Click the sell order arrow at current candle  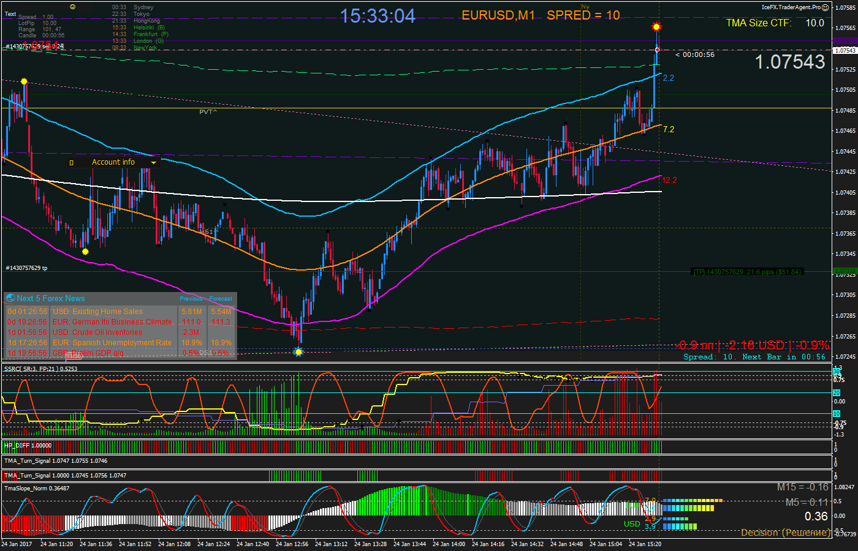point(658,50)
